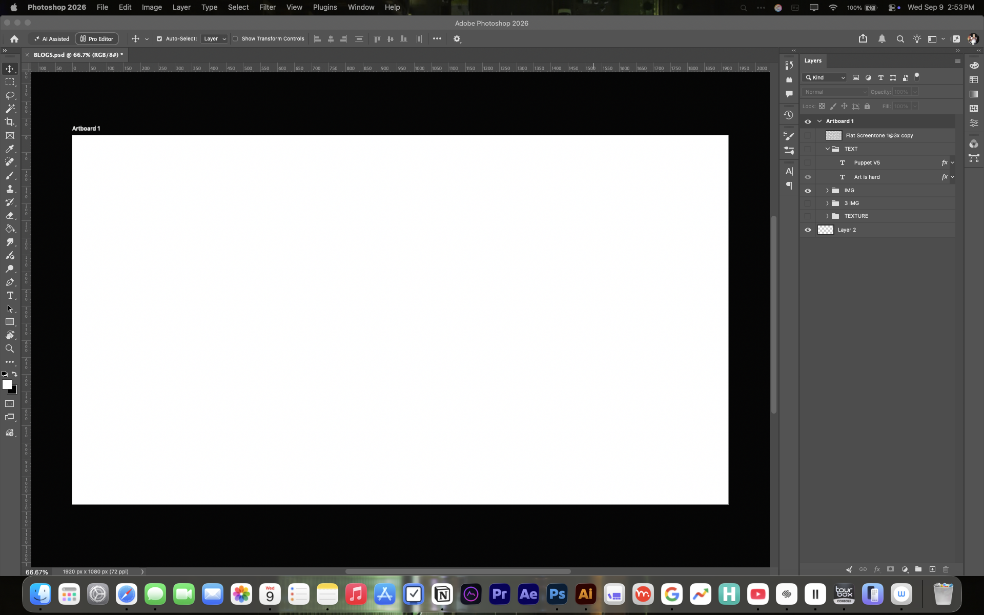Open the Filter menu

(x=268, y=7)
